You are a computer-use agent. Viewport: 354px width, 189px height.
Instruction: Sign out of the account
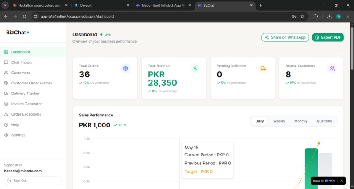pyautogui.click(x=33, y=181)
